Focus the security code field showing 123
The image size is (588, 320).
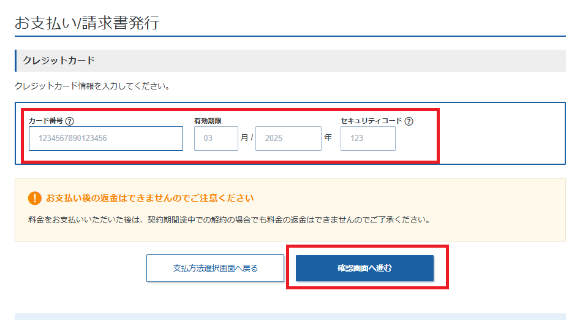[367, 139]
